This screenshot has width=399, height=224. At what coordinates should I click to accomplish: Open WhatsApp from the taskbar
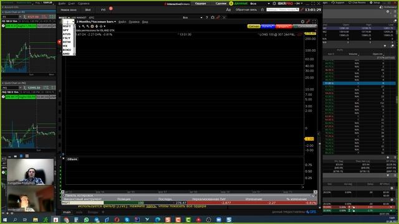point(86,220)
